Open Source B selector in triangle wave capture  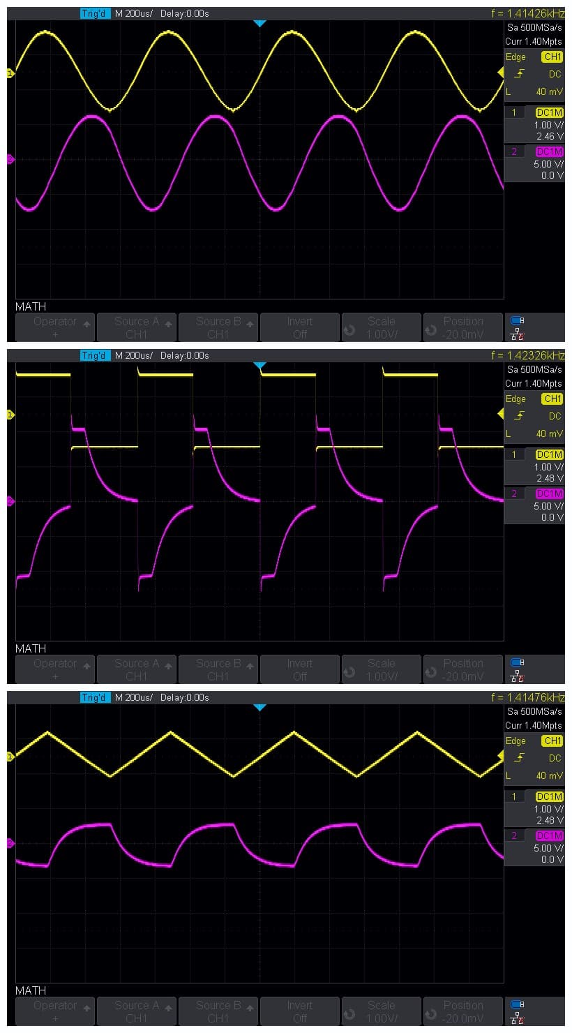(218, 1011)
